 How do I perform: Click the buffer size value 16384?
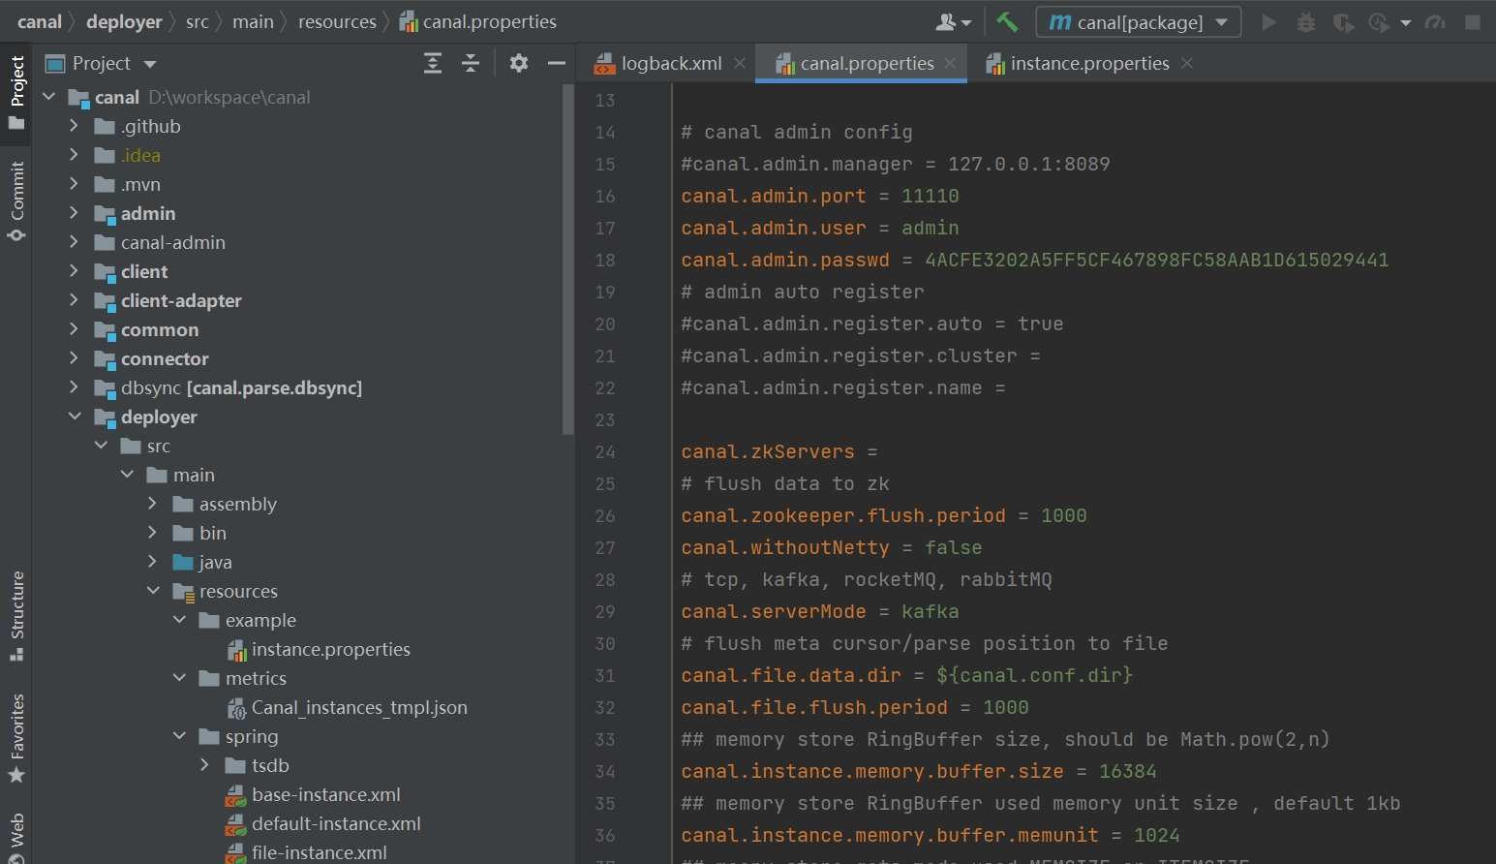(x=1128, y=771)
